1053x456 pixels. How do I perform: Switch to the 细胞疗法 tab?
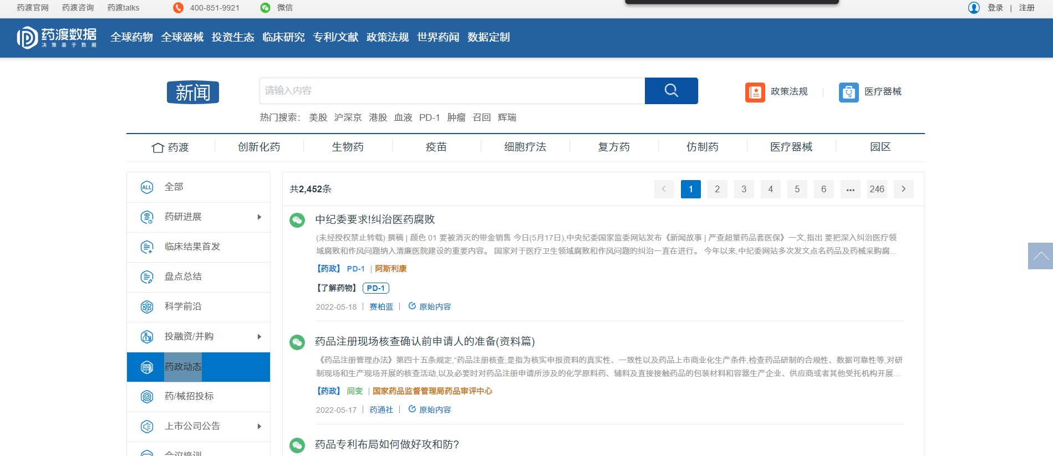click(525, 147)
